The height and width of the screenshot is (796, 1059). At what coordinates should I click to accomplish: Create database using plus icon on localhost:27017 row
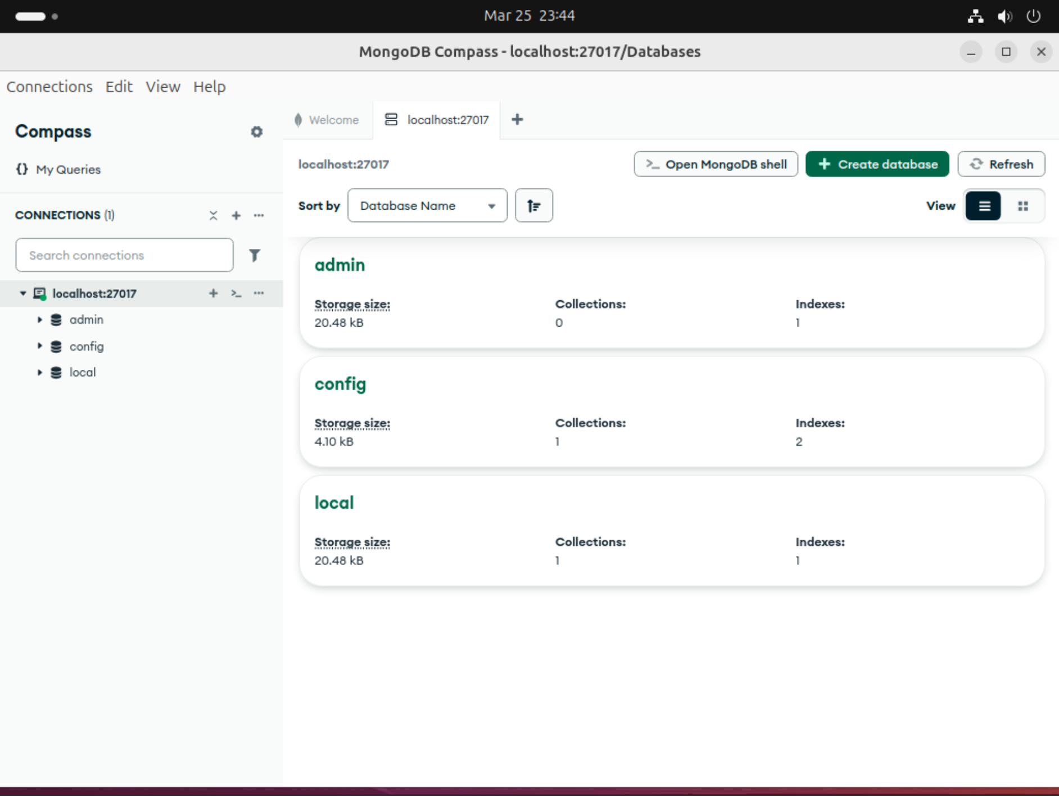[x=213, y=293]
